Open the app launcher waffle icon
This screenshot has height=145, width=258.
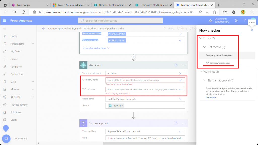5,21
